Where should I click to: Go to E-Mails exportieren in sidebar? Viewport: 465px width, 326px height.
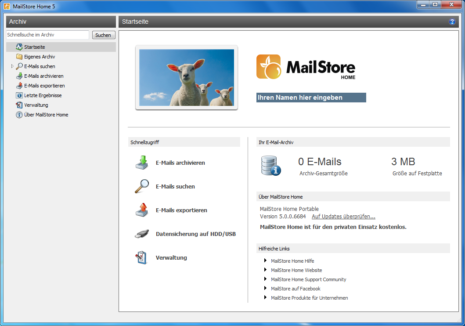coord(44,85)
